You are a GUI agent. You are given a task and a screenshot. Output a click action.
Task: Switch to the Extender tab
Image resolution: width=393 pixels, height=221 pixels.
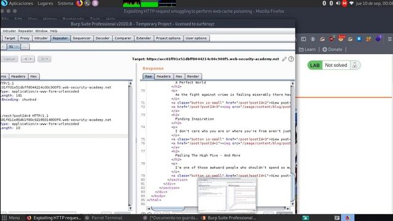[x=144, y=38]
